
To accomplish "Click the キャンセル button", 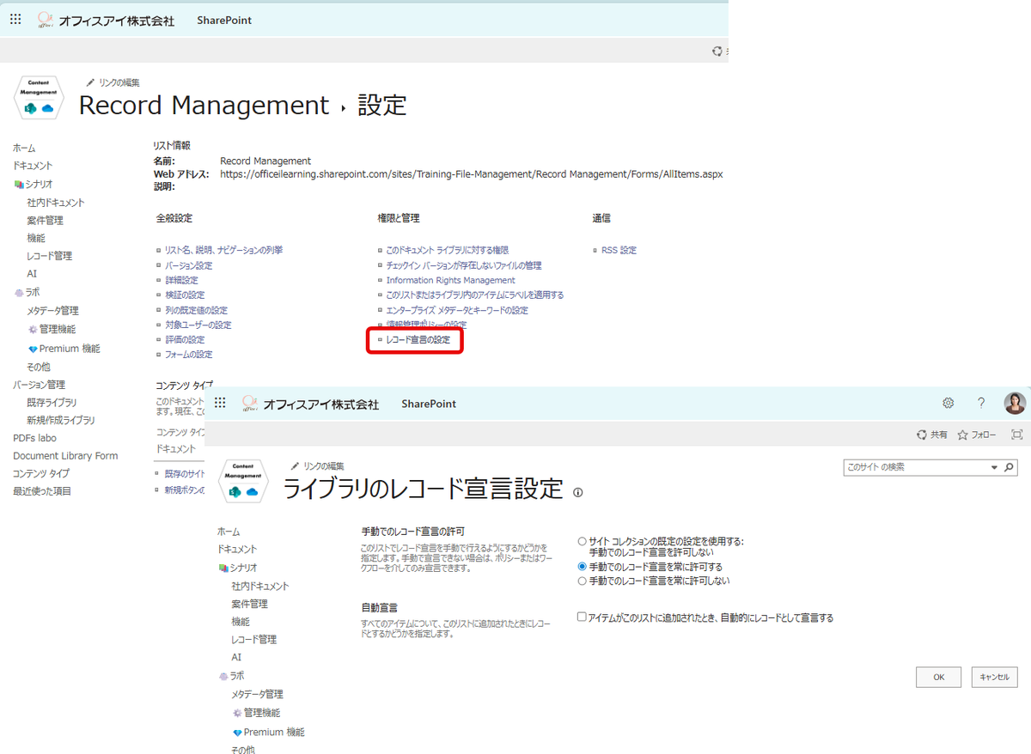I will coord(994,677).
